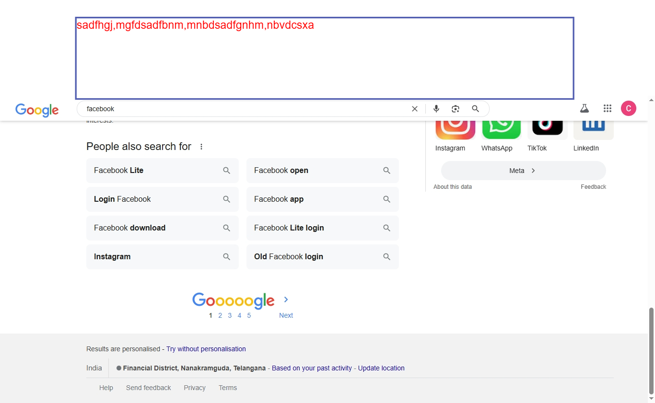
Task: Click the Next page link
Action: [x=286, y=315]
